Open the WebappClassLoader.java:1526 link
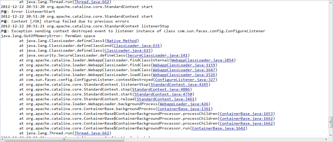The image size is (333, 142). coord(184,75)
